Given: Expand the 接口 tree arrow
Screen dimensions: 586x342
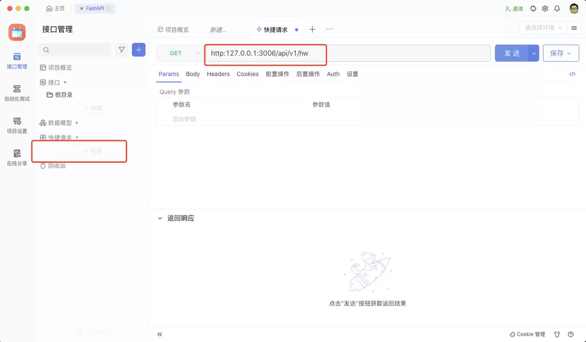Looking at the screenshot, I should 65,82.
